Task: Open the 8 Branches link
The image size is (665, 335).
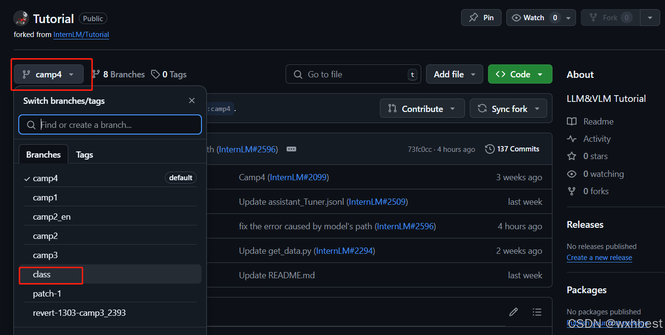Action: click(118, 74)
